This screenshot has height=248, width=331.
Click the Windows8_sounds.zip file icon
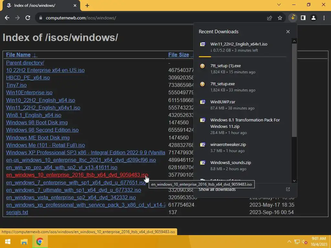tap(203, 163)
